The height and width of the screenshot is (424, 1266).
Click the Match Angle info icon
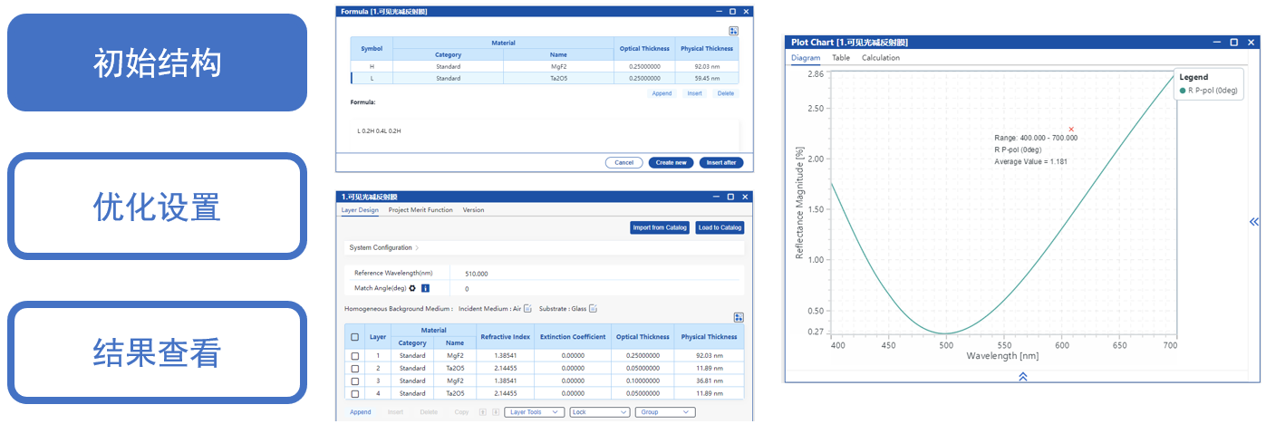(x=425, y=288)
